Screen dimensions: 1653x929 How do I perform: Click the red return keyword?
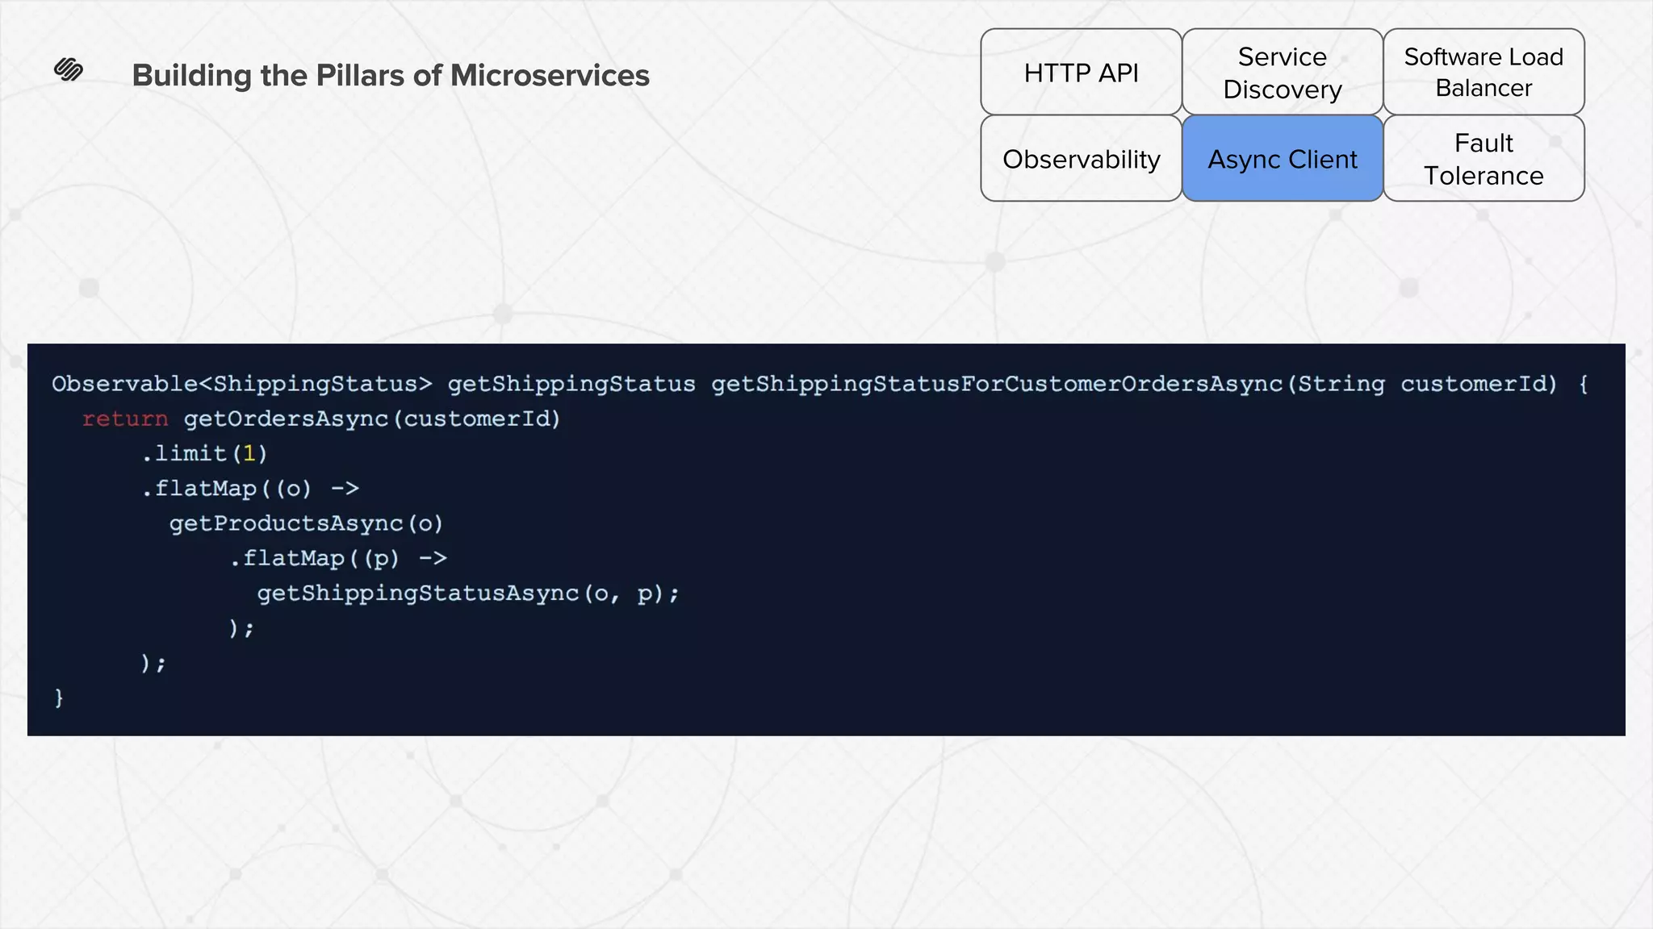[125, 419]
